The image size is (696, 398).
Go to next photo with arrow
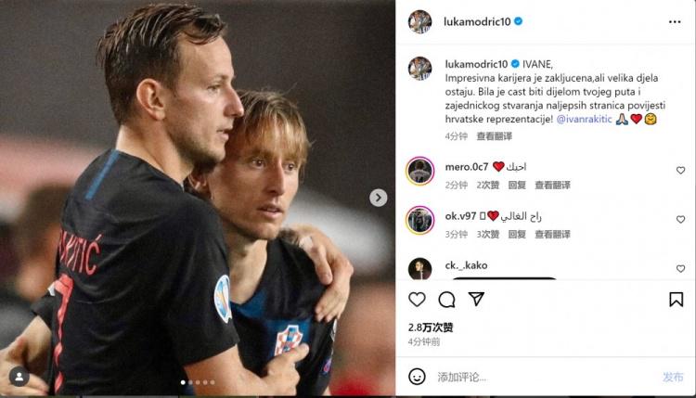[379, 198]
